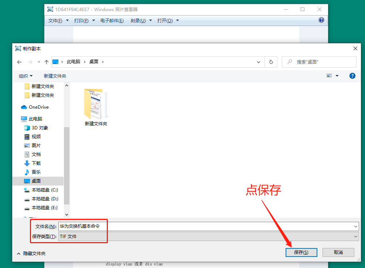Open the 保存类型 file type dropdown
Viewport: 365px width, 268px height.
click(355, 236)
